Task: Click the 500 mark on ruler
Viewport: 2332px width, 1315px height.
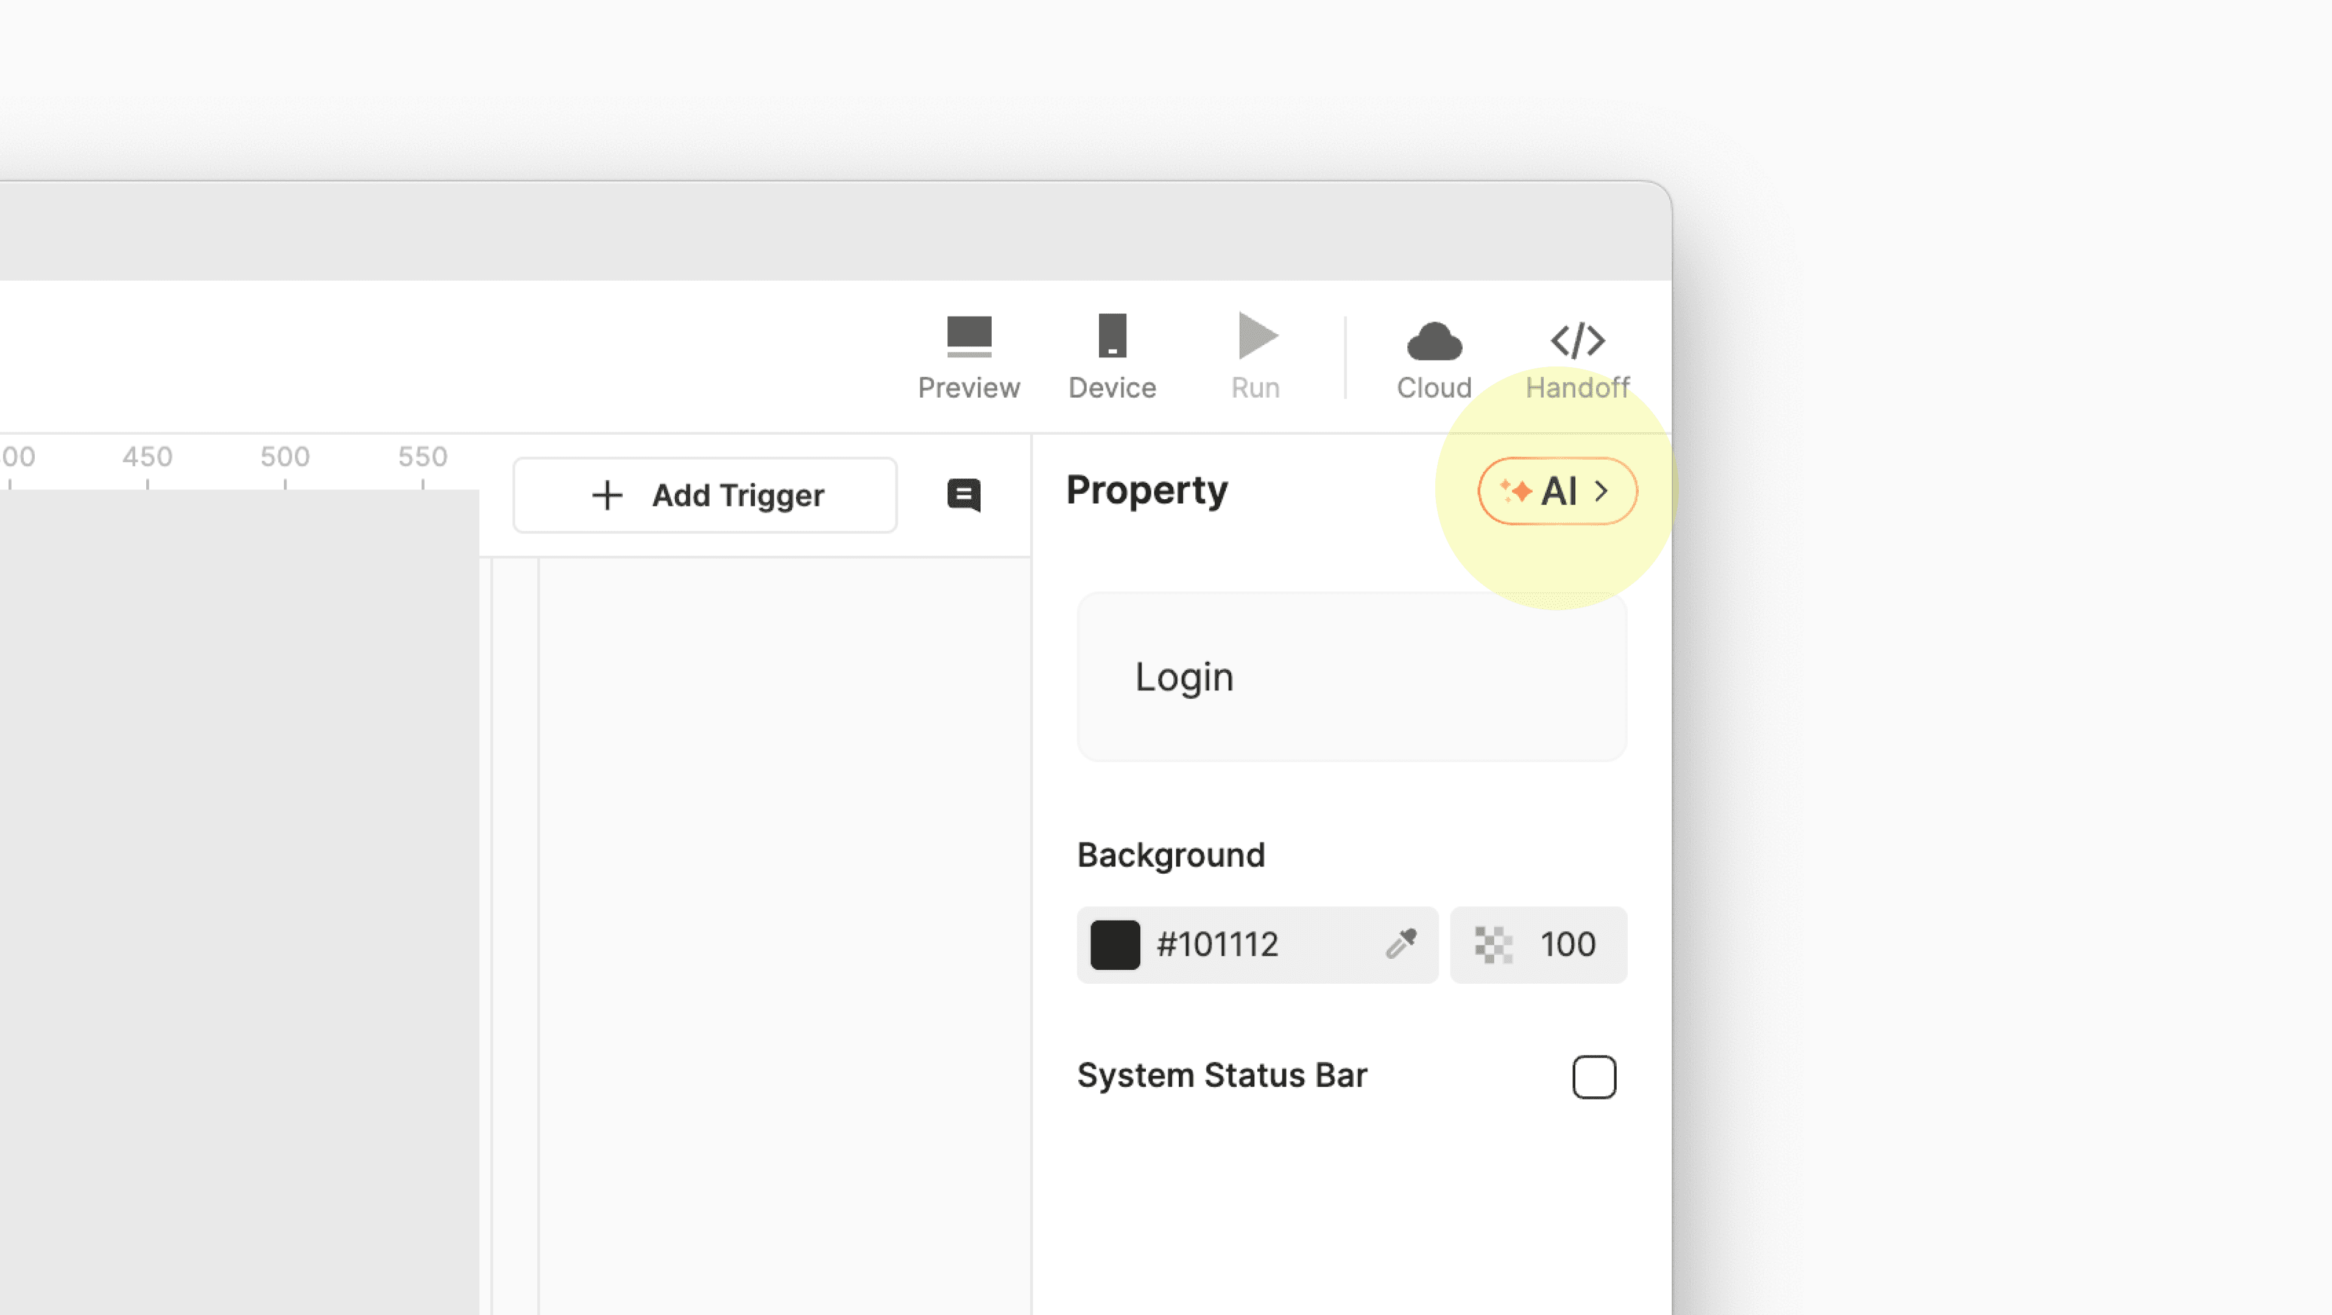Action: tap(285, 458)
